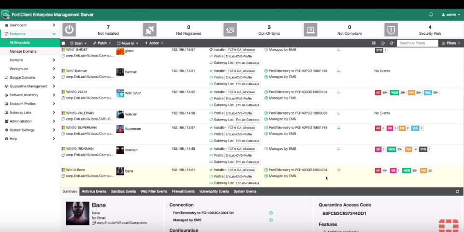
Task: Open the Action dropdown menu
Action: click(154, 43)
